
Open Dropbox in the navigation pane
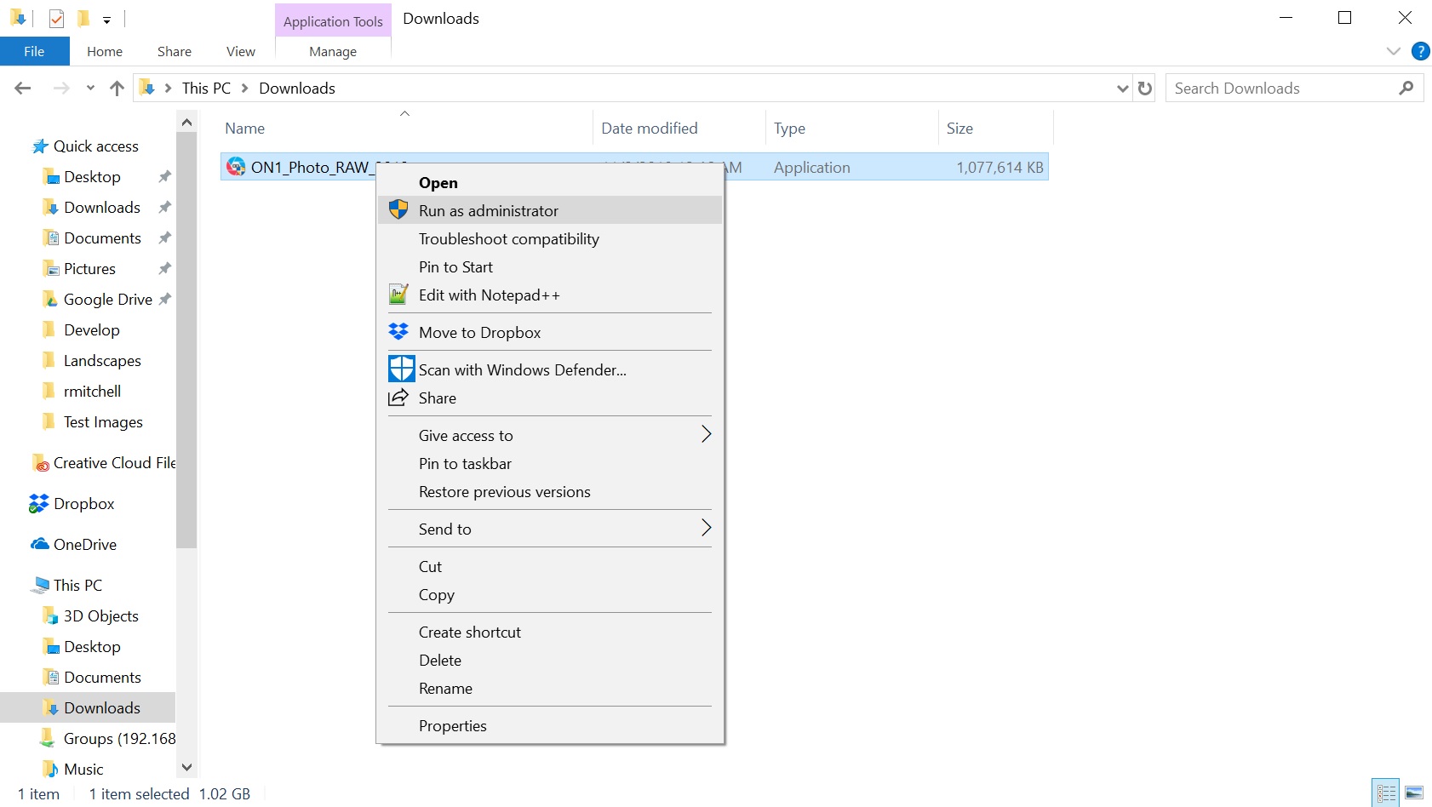(x=83, y=504)
